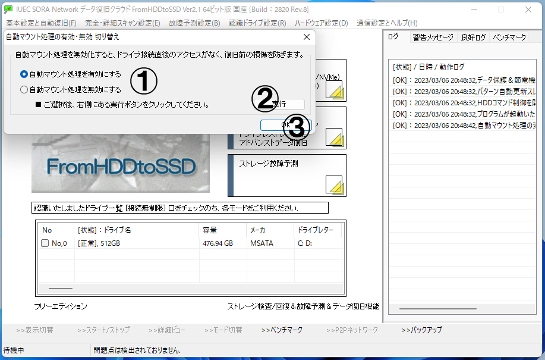This screenshot has height=360, width=545.
Task: Click >>詳細ビュー in the bottom bar
Action: click(x=167, y=330)
